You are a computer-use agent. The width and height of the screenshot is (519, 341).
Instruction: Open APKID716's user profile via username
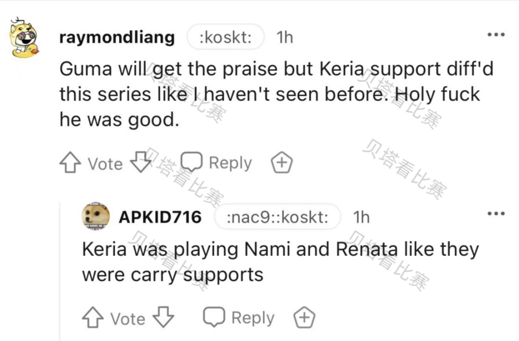coord(160,217)
